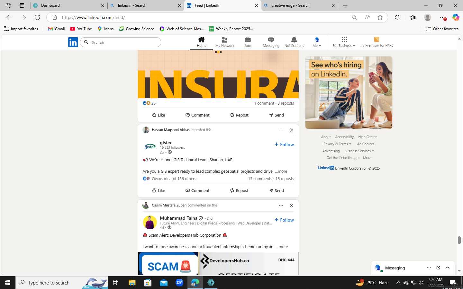
Task: Click Muhammad Talha profile picture
Action: [x=150, y=223]
